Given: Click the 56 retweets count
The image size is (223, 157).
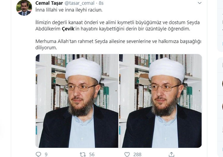Looking at the screenshot, I should click(92, 154).
